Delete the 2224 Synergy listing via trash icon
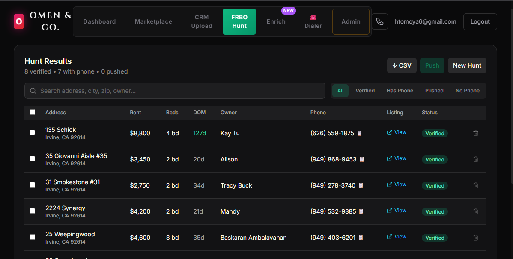This screenshot has height=259, width=513. pos(475,211)
